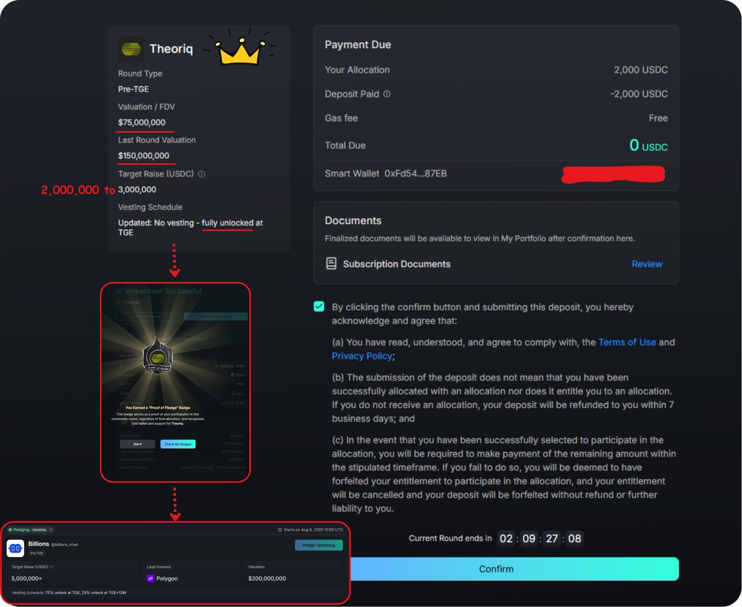Click the $75,000,000 Valuation / FDV value
This screenshot has height=607, width=742.
pyautogui.click(x=142, y=122)
